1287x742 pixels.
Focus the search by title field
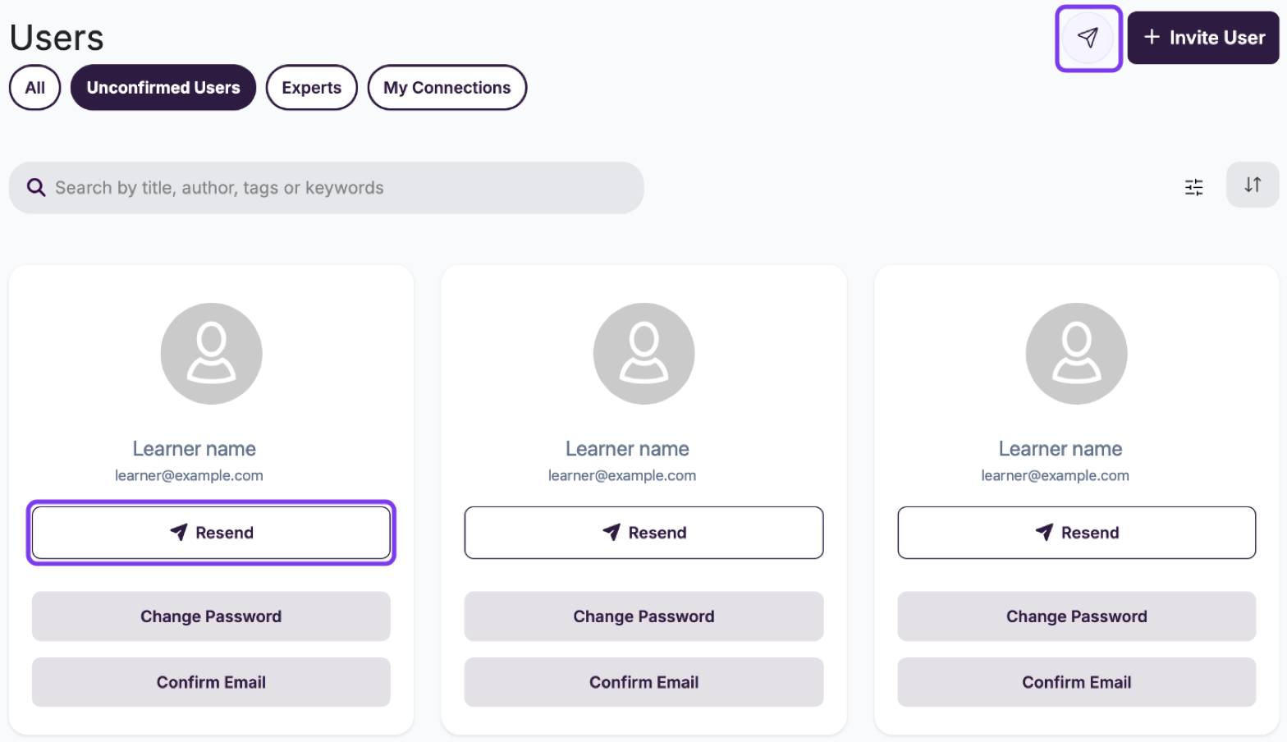coord(327,188)
